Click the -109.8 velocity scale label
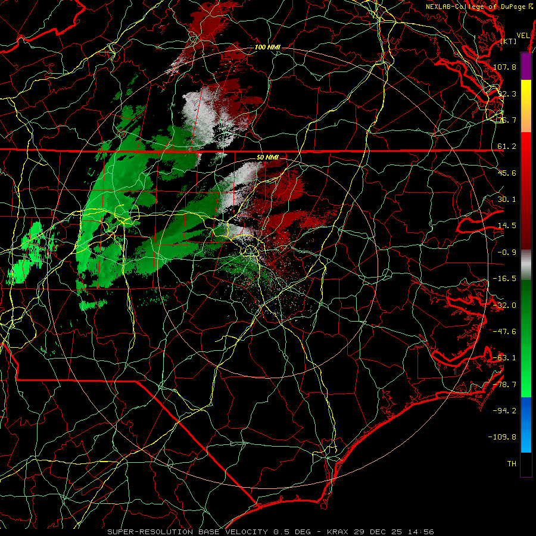536x536 pixels. point(502,437)
